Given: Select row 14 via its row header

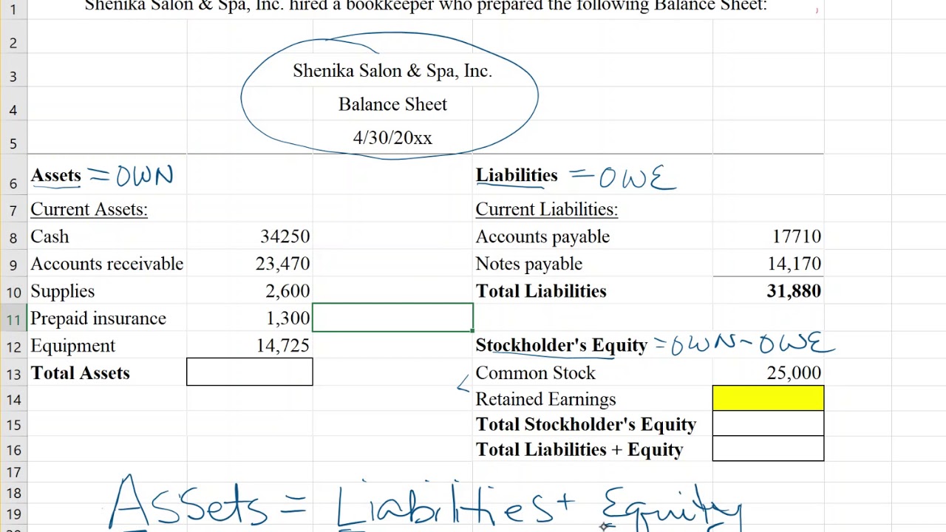Looking at the screenshot, I should [x=13, y=400].
